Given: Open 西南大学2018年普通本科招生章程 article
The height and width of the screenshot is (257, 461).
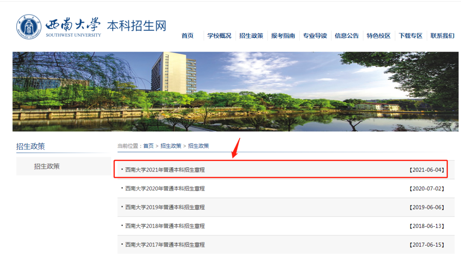Looking at the screenshot, I should pyautogui.click(x=164, y=226).
